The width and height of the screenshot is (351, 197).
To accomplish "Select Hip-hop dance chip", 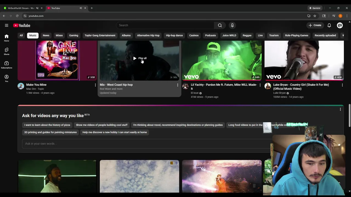I will (174, 35).
